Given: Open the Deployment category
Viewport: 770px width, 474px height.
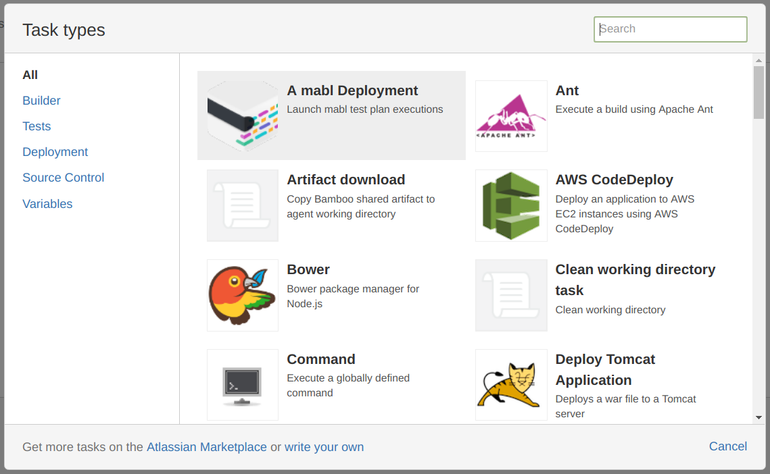Looking at the screenshot, I should coord(55,152).
